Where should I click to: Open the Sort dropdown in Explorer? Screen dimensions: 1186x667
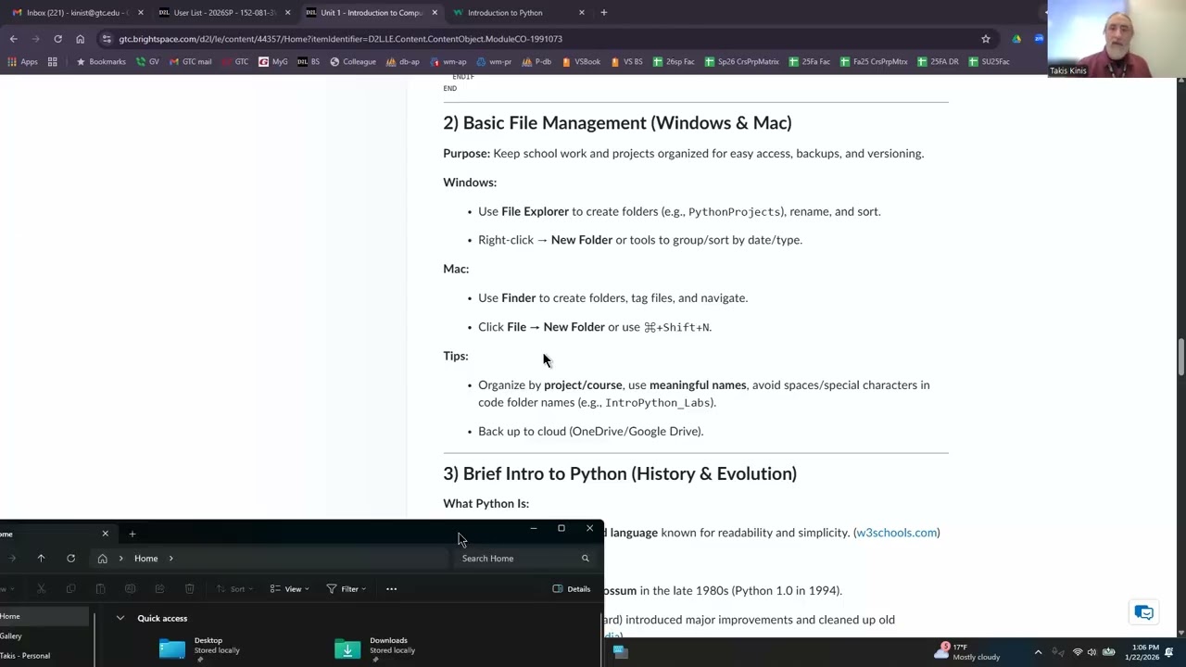coord(234,589)
